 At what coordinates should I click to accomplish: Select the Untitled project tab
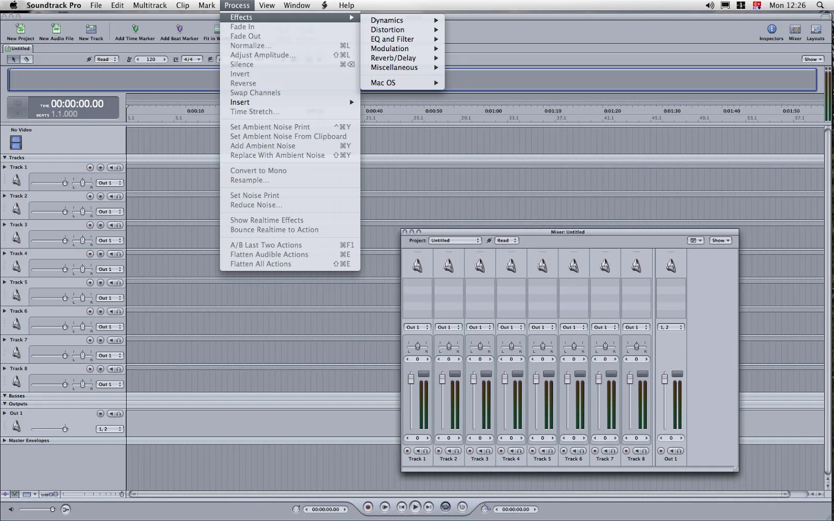18,48
